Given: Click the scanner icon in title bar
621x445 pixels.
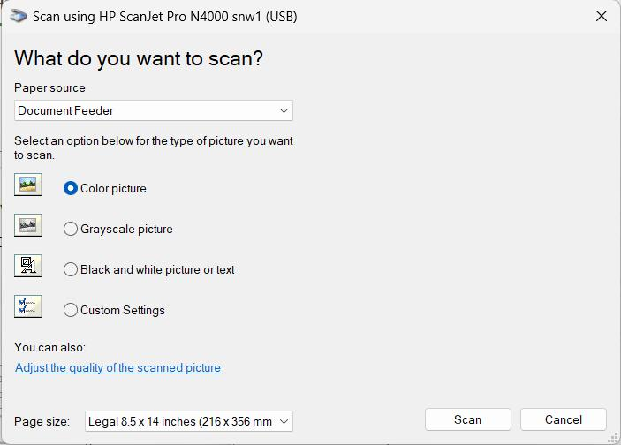Looking at the screenshot, I should [x=19, y=16].
